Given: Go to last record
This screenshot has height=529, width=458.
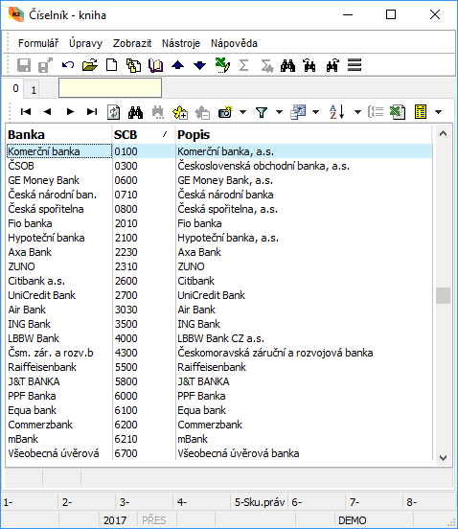Looking at the screenshot, I should pos(92,112).
